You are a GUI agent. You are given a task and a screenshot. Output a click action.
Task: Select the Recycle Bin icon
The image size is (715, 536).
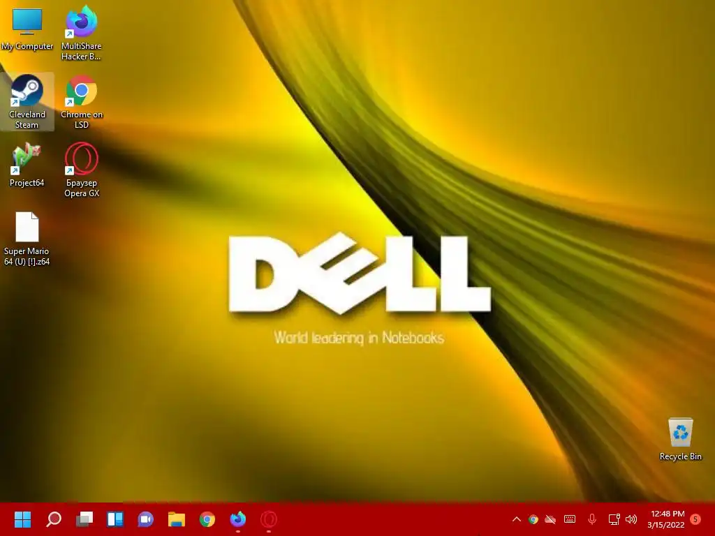point(680,439)
